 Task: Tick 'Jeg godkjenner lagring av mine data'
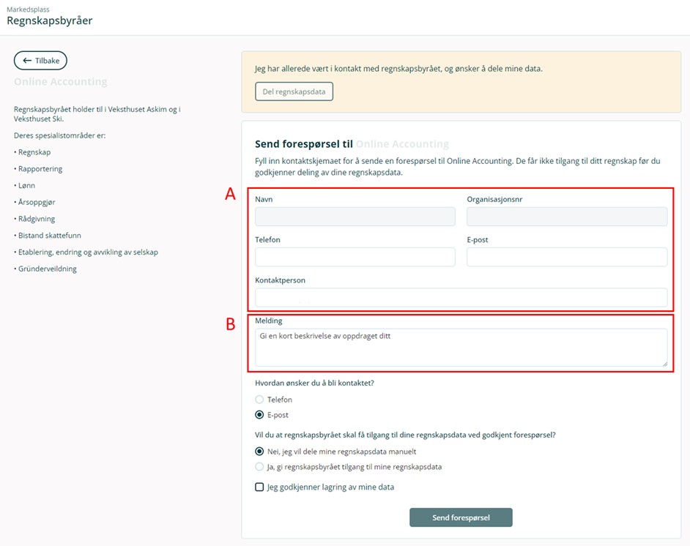point(259,487)
